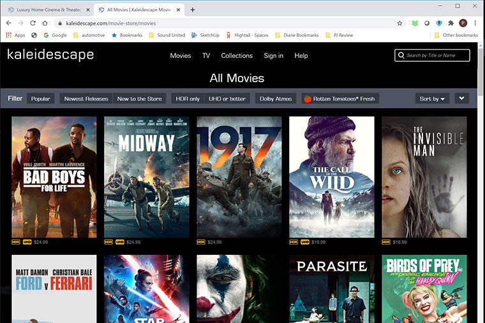
Task: Enable the Dolby Atmos filter
Action: point(276,99)
